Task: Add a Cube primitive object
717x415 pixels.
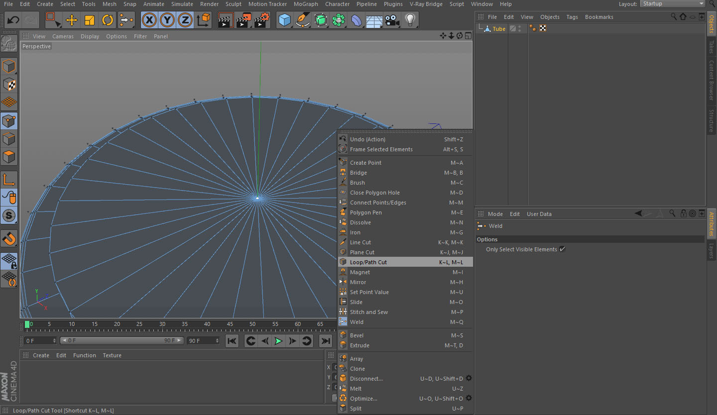Action: tap(284, 20)
